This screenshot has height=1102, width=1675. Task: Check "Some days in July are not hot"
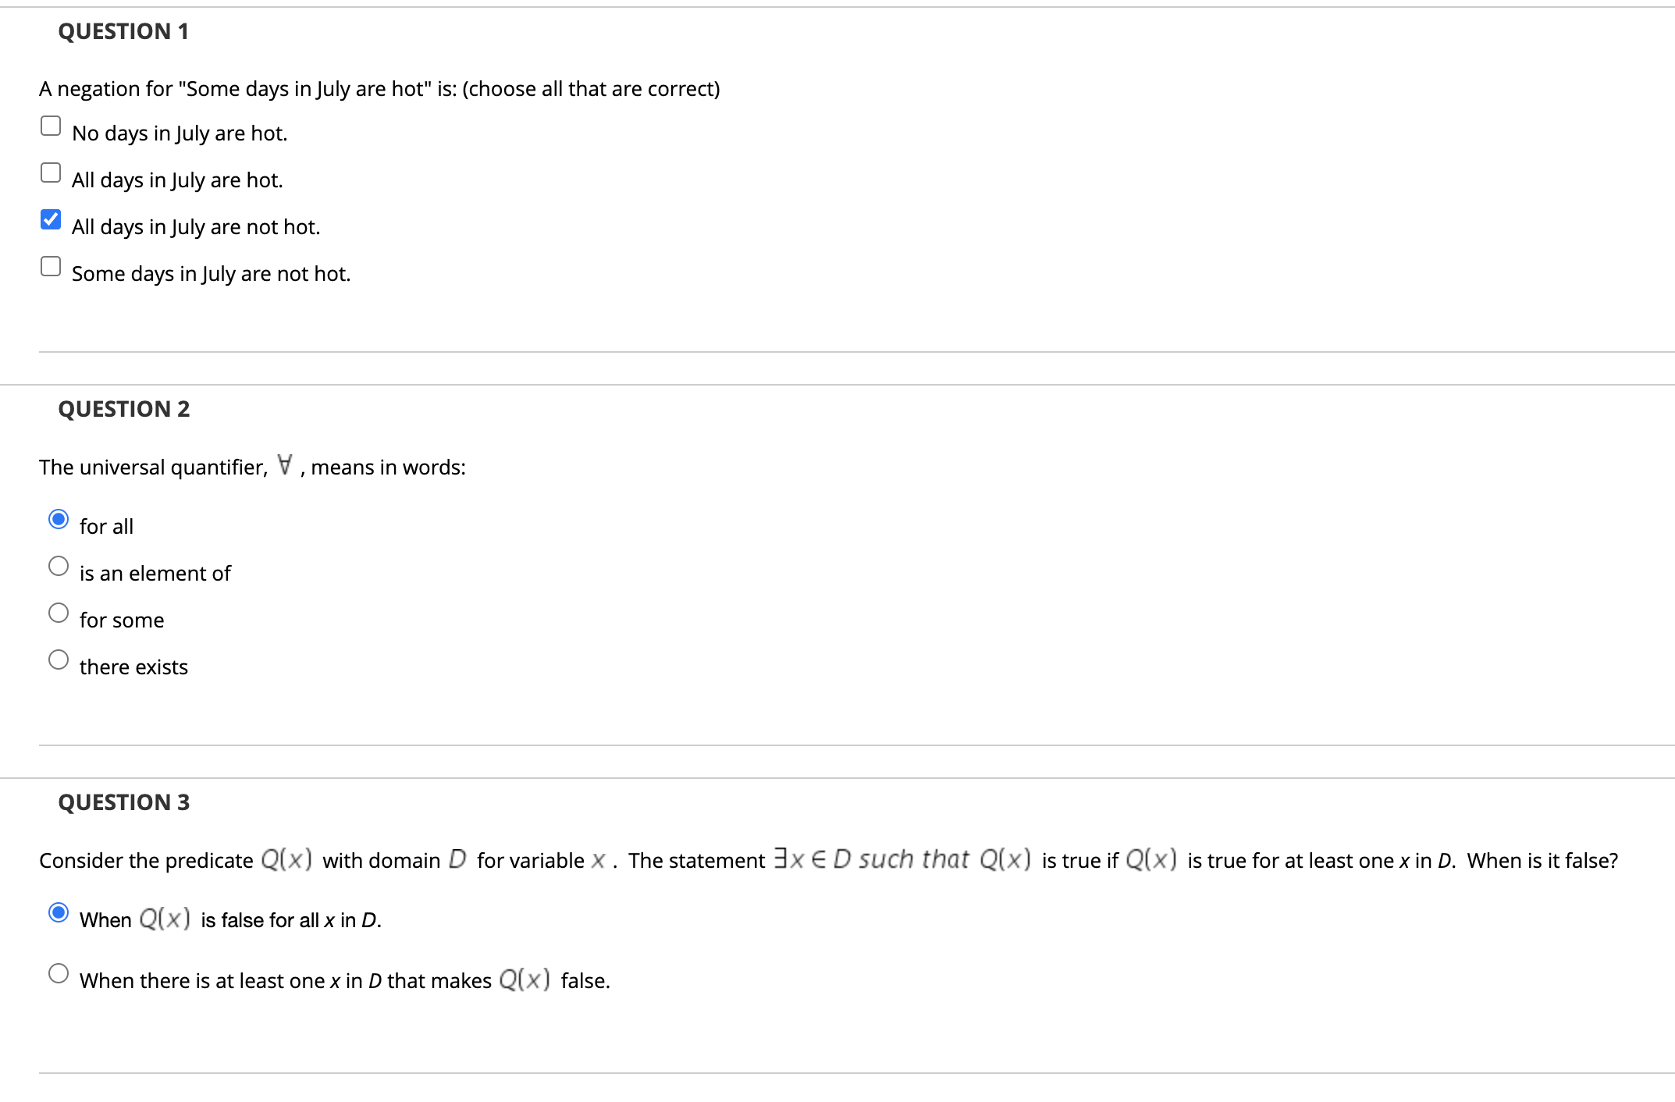(x=50, y=267)
